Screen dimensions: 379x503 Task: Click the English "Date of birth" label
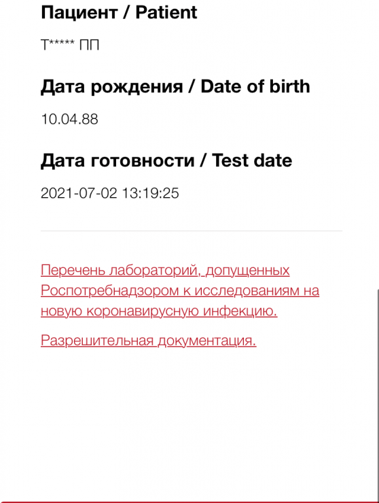coord(255,86)
